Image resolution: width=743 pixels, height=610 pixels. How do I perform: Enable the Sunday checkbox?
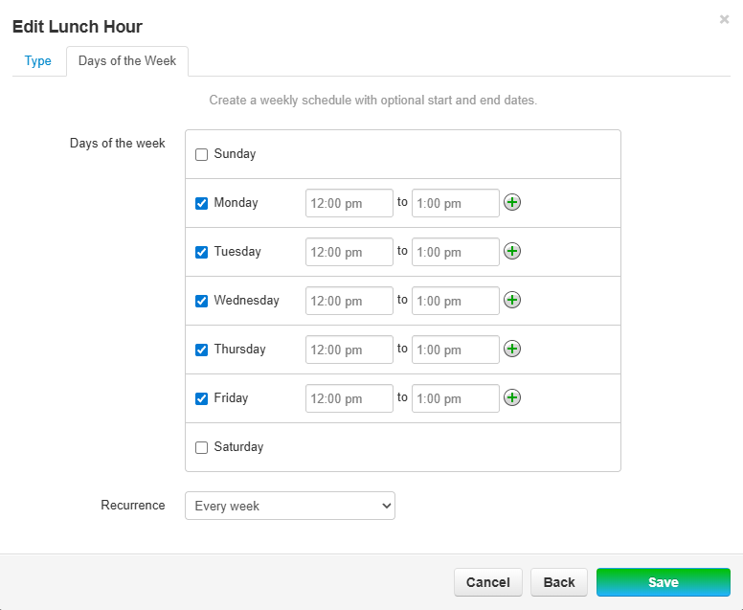201,154
